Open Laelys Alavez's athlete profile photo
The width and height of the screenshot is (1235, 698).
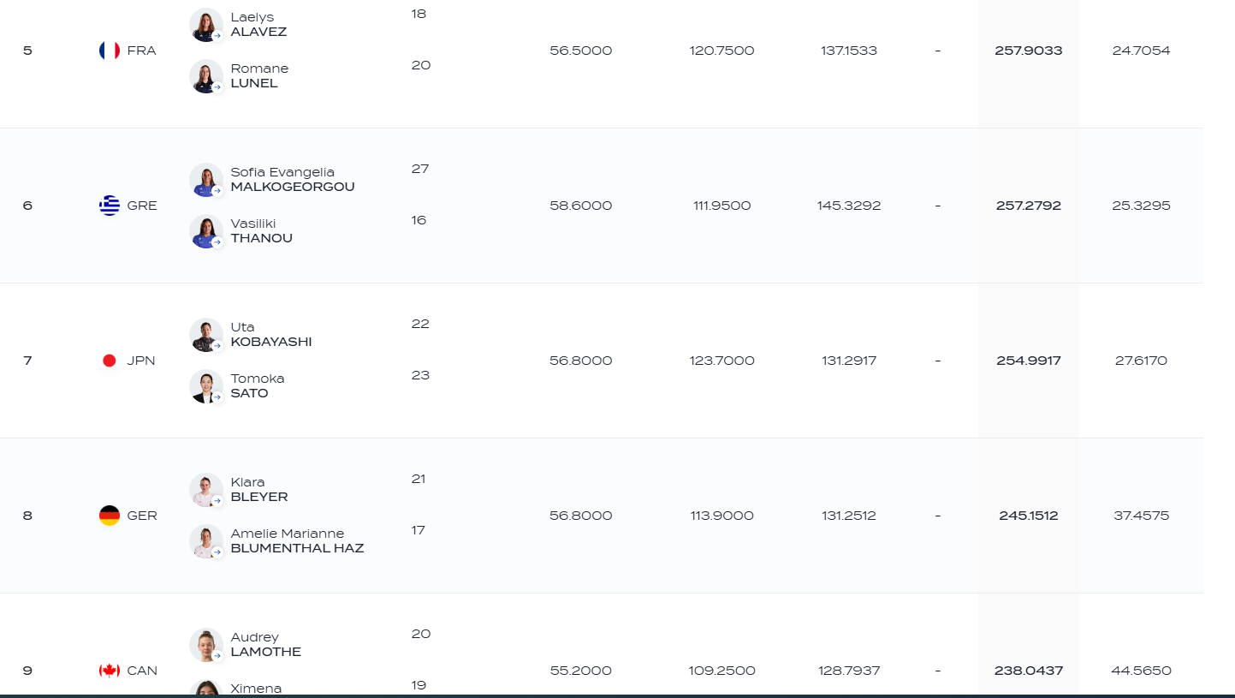206,25
